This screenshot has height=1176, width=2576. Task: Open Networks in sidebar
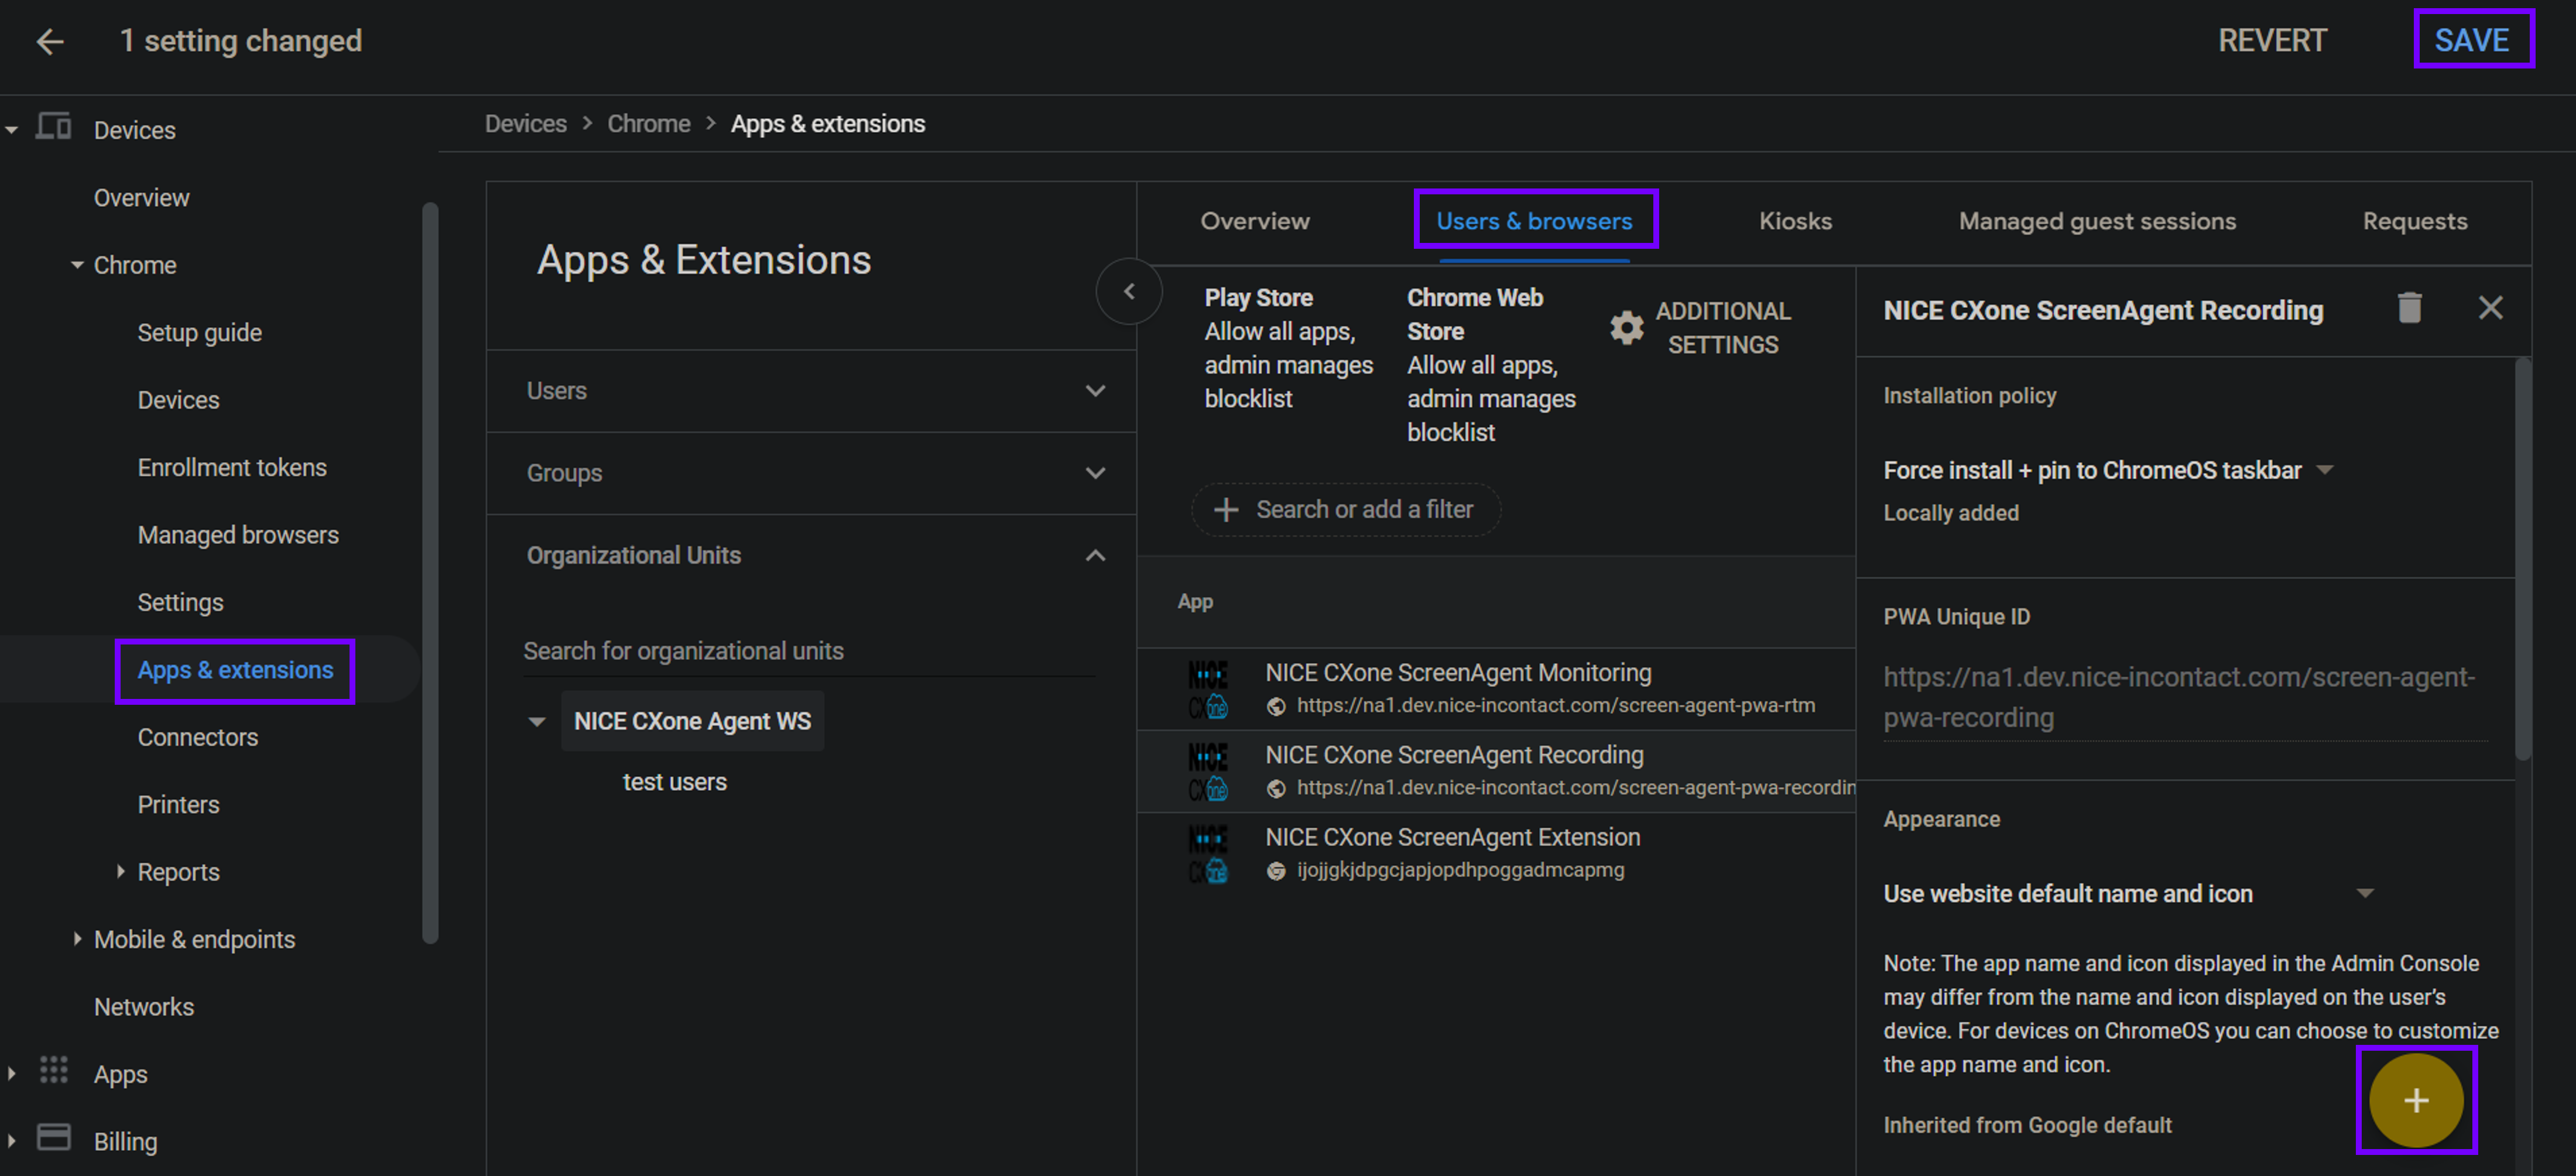tap(143, 1006)
